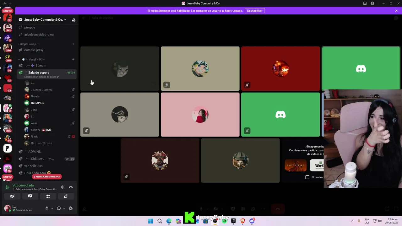Open server icon with 296 badge
This screenshot has width=402, height=226.
(x=8, y=128)
